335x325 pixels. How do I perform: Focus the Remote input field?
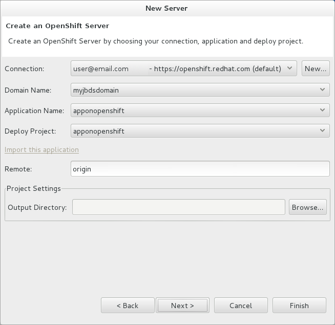click(200, 169)
